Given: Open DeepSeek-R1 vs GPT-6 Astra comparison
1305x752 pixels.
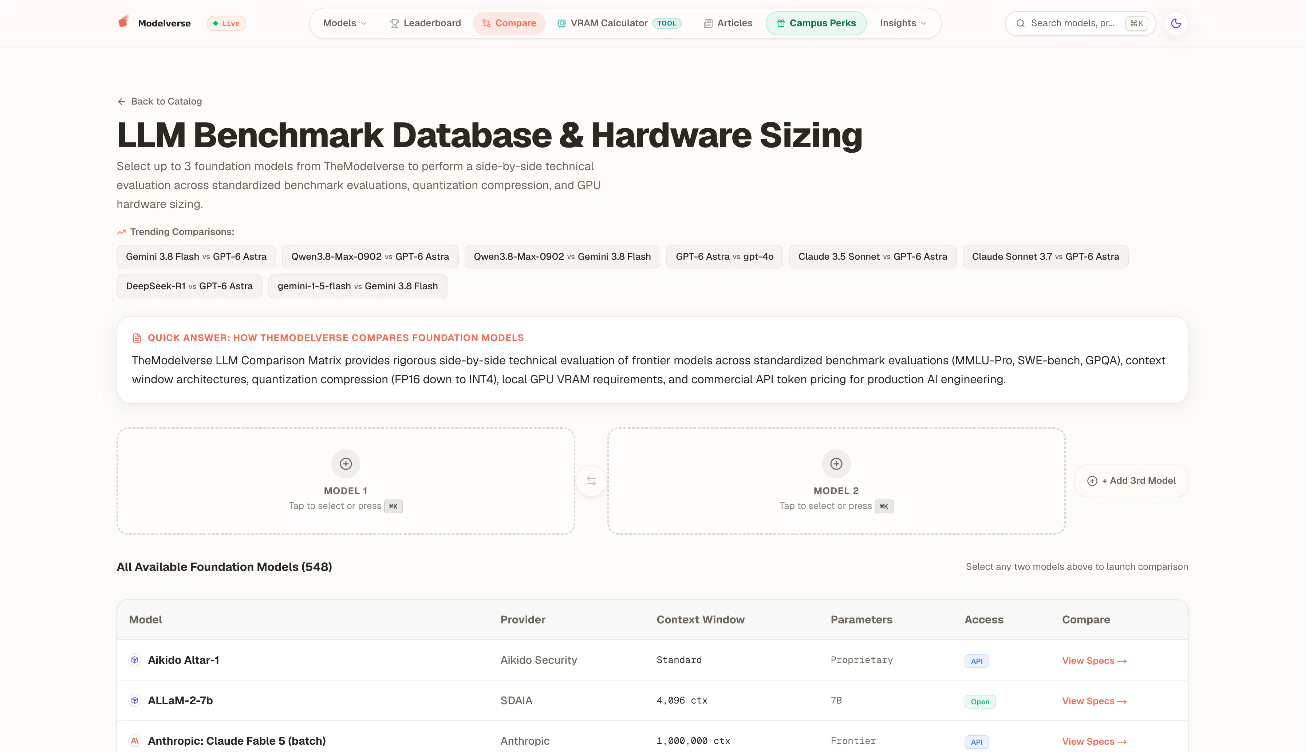Looking at the screenshot, I should pyautogui.click(x=189, y=286).
